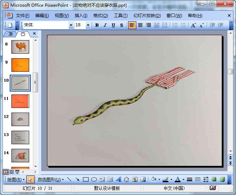Viewport: 236px width, 195px height.
Task: Select slide 9 orange thumbnail
Action: click(x=20, y=65)
